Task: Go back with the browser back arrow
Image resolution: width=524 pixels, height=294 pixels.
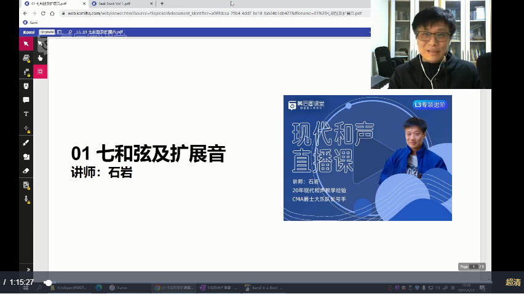Action: point(25,14)
